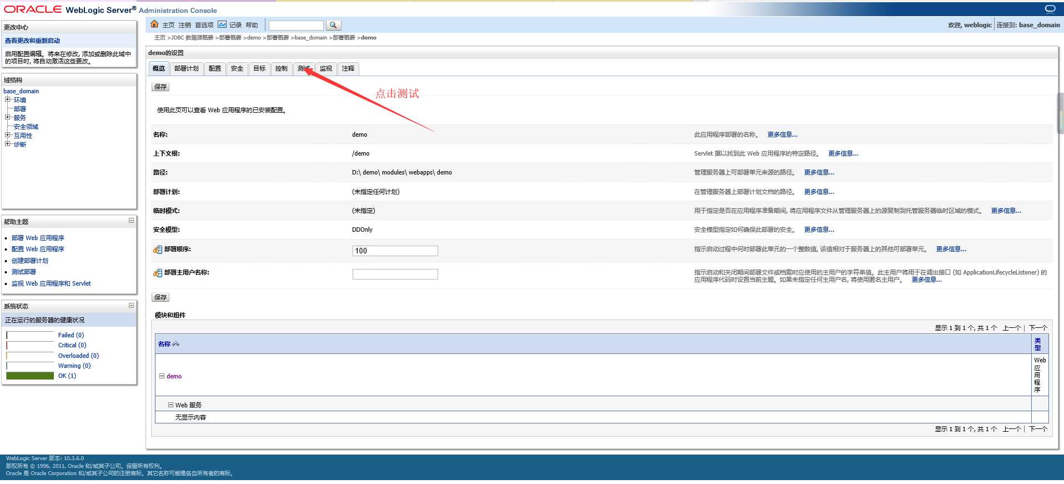Click the Overloaded (0) status link

click(x=78, y=356)
